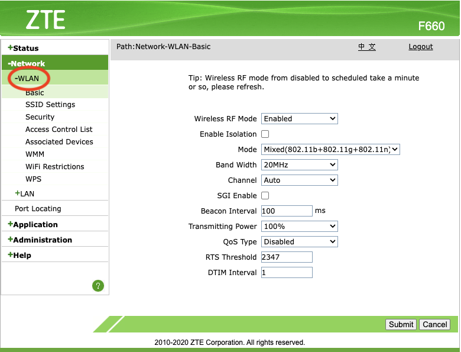Open the green help question mark icon
The image size is (461, 352).
click(x=98, y=286)
